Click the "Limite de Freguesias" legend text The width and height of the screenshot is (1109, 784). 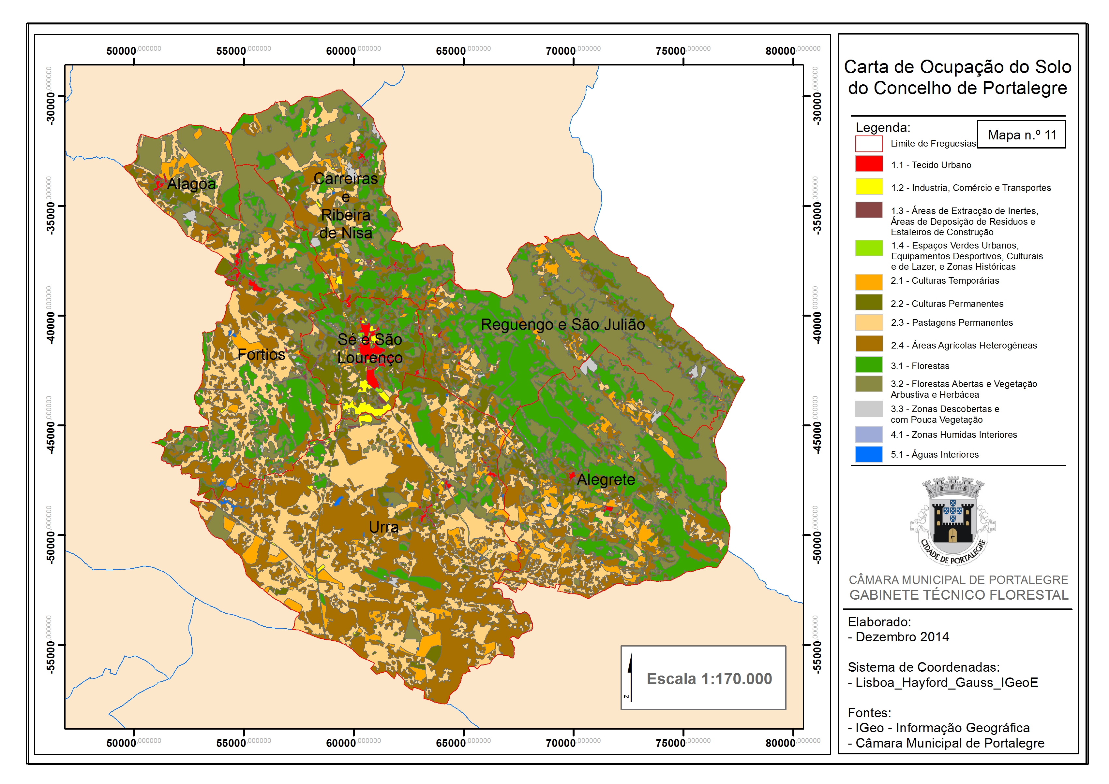(933, 143)
